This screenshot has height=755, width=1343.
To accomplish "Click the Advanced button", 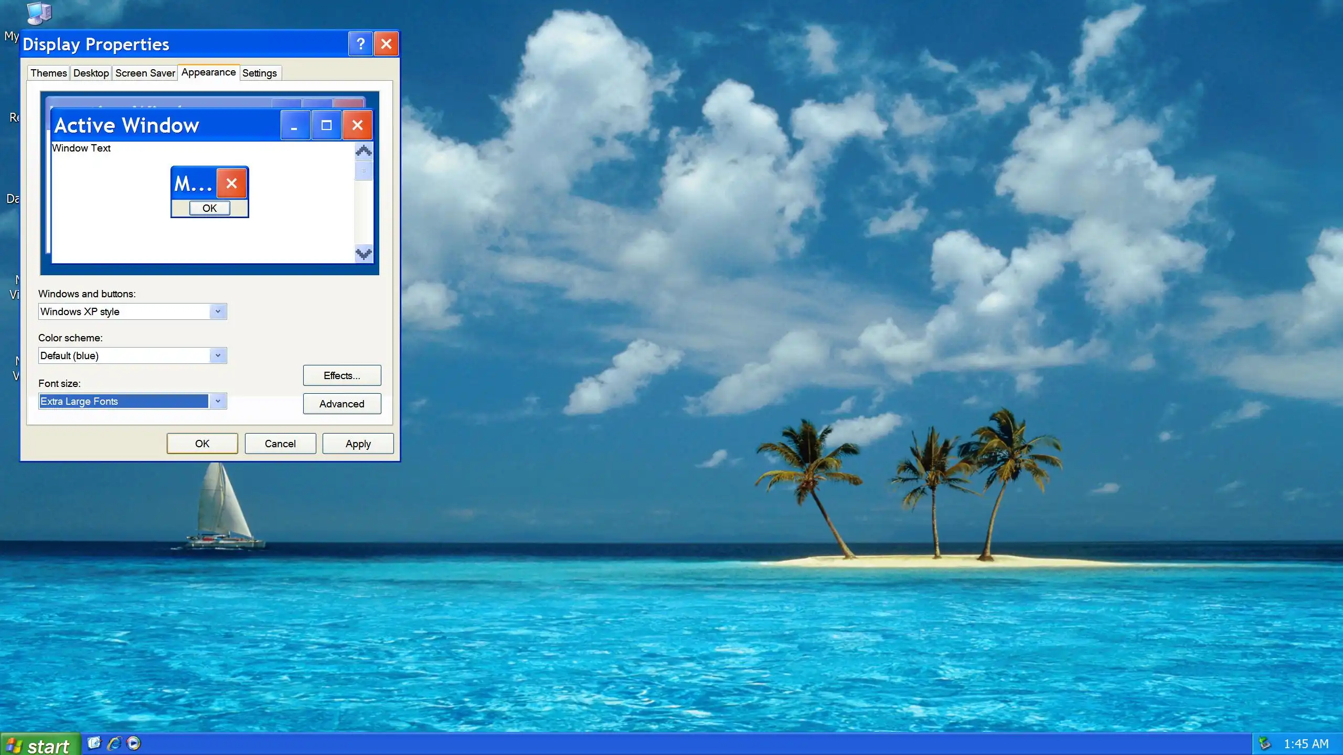I will tap(342, 404).
